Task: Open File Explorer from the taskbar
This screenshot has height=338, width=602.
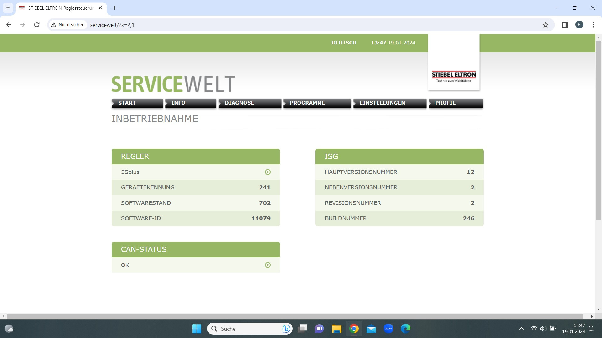Action: point(336,329)
